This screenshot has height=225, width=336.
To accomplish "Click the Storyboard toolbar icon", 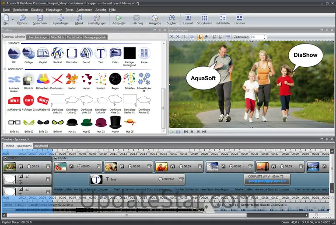I will pyautogui.click(x=204, y=19).
